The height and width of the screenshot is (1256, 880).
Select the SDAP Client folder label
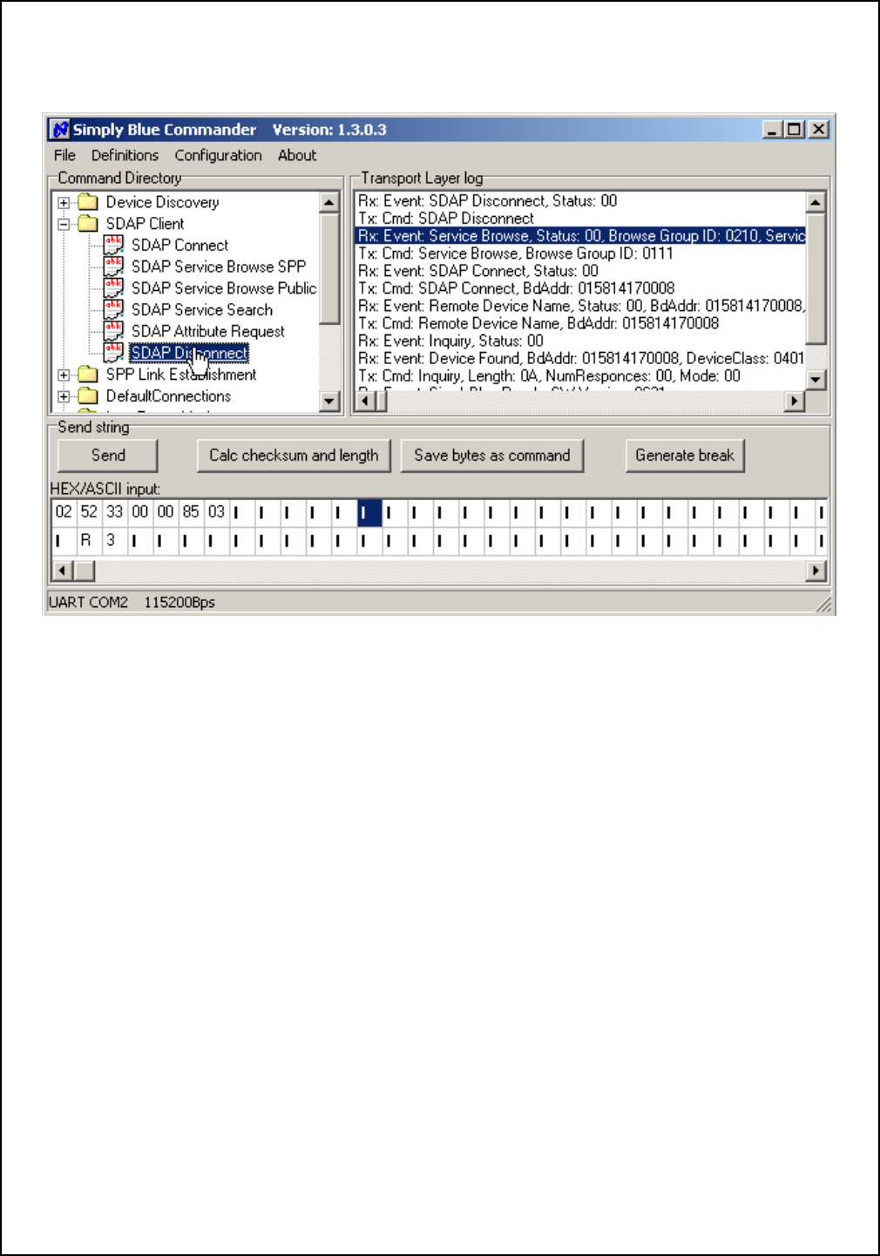tap(145, 224)
